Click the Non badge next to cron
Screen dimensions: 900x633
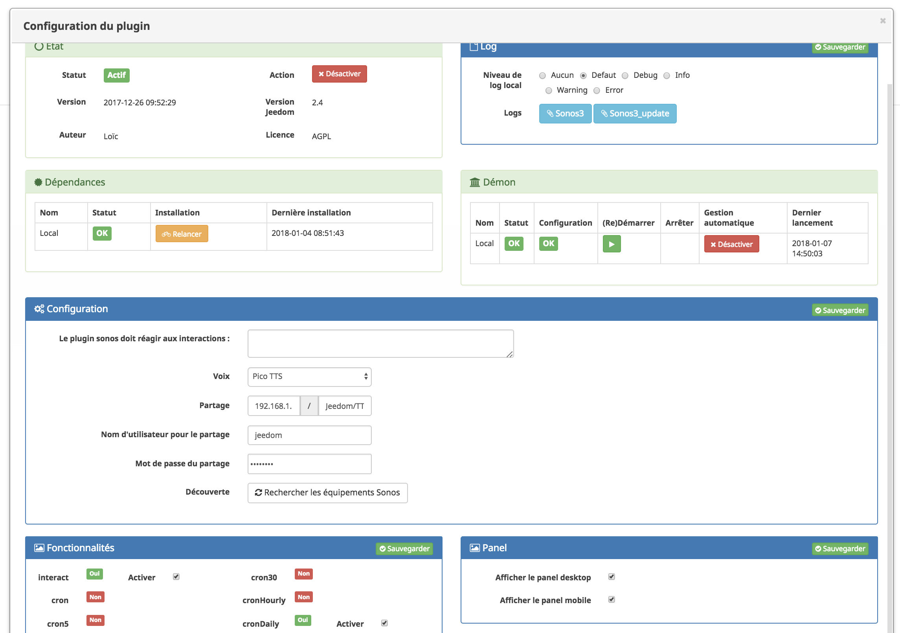(96, 597)
